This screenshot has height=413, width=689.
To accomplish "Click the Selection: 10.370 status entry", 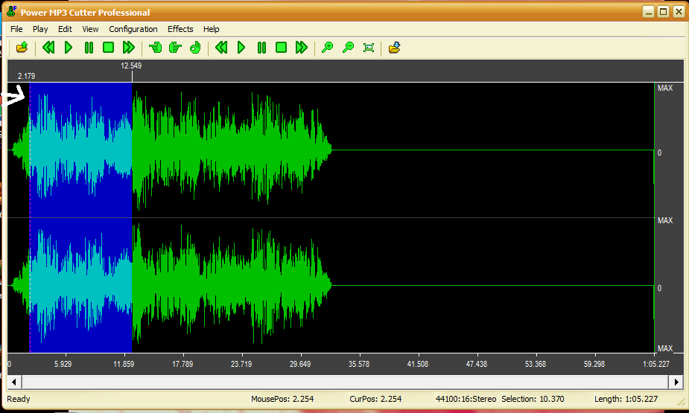I will (x=533, y=399).
